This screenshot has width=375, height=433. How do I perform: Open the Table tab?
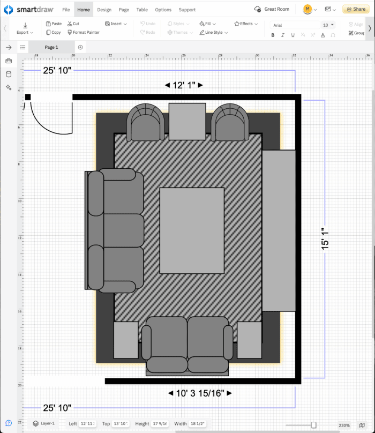[142, 10]
